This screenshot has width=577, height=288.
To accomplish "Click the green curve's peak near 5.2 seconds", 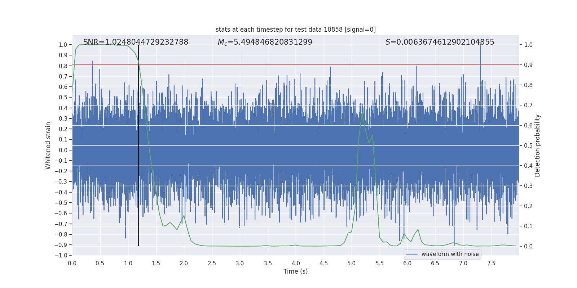I will 362,114.
